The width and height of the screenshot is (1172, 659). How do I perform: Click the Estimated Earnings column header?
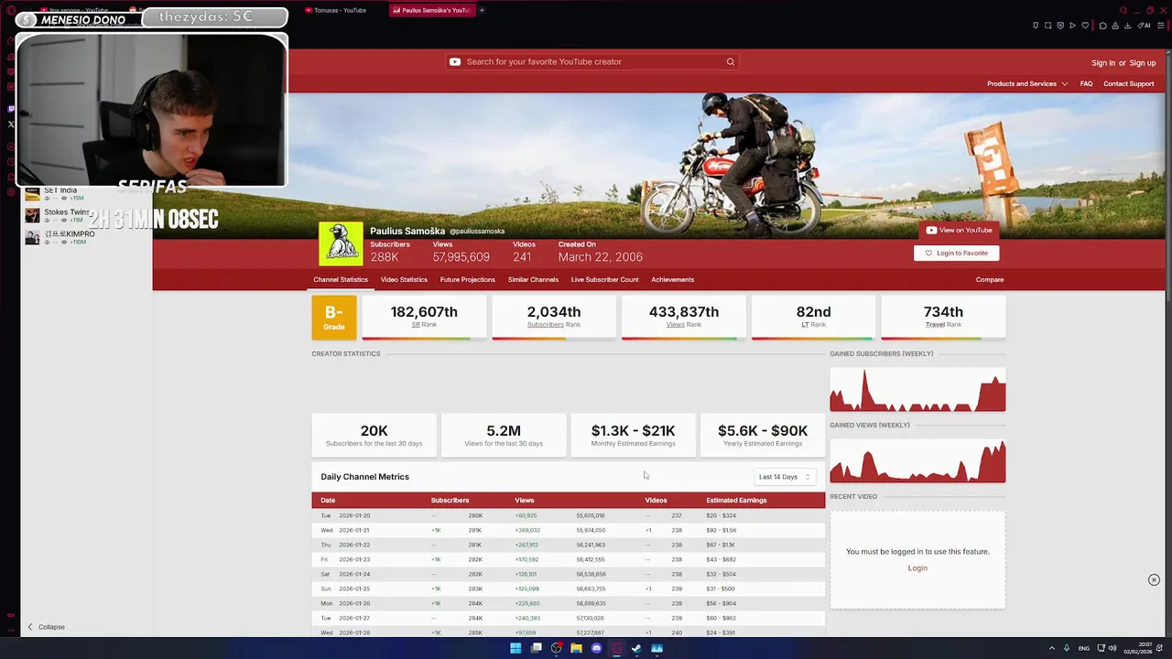pos(736,501)
